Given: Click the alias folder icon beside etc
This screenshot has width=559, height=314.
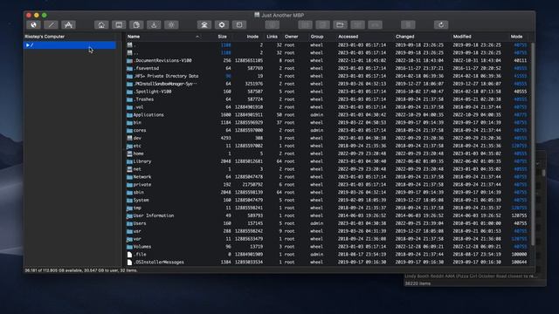Looking at the screenshot, I should [130, 146].
